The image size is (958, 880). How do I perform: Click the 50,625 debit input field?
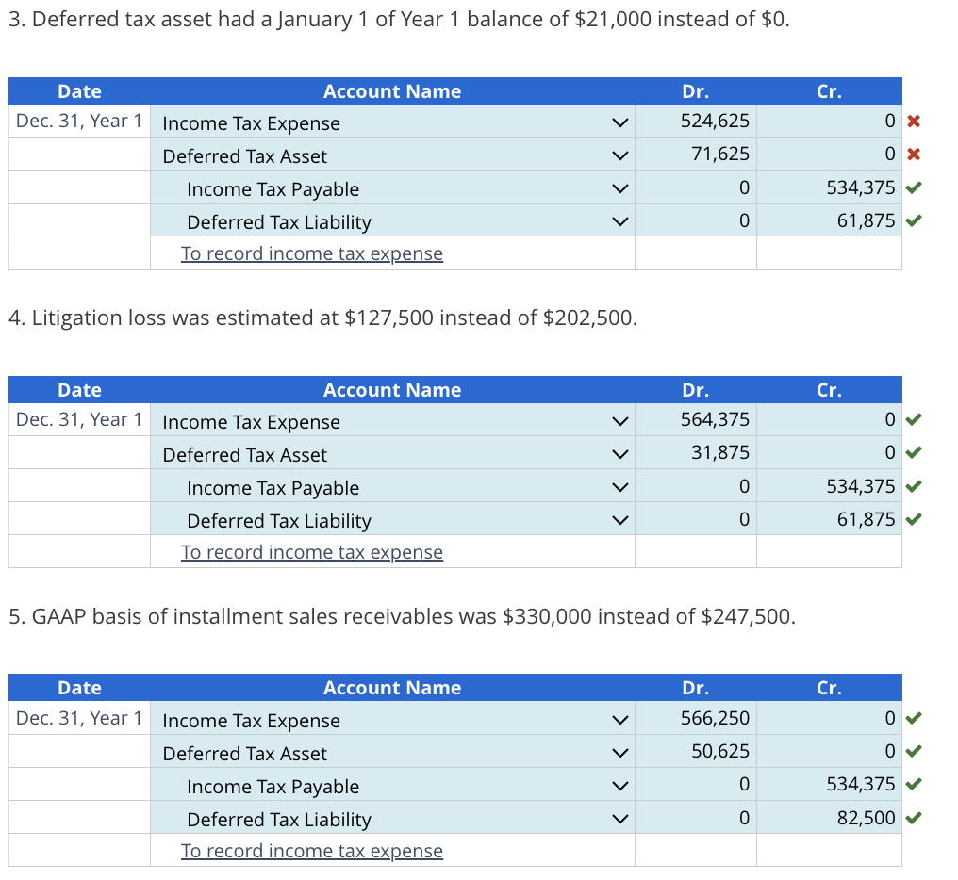tap(696, 752)
